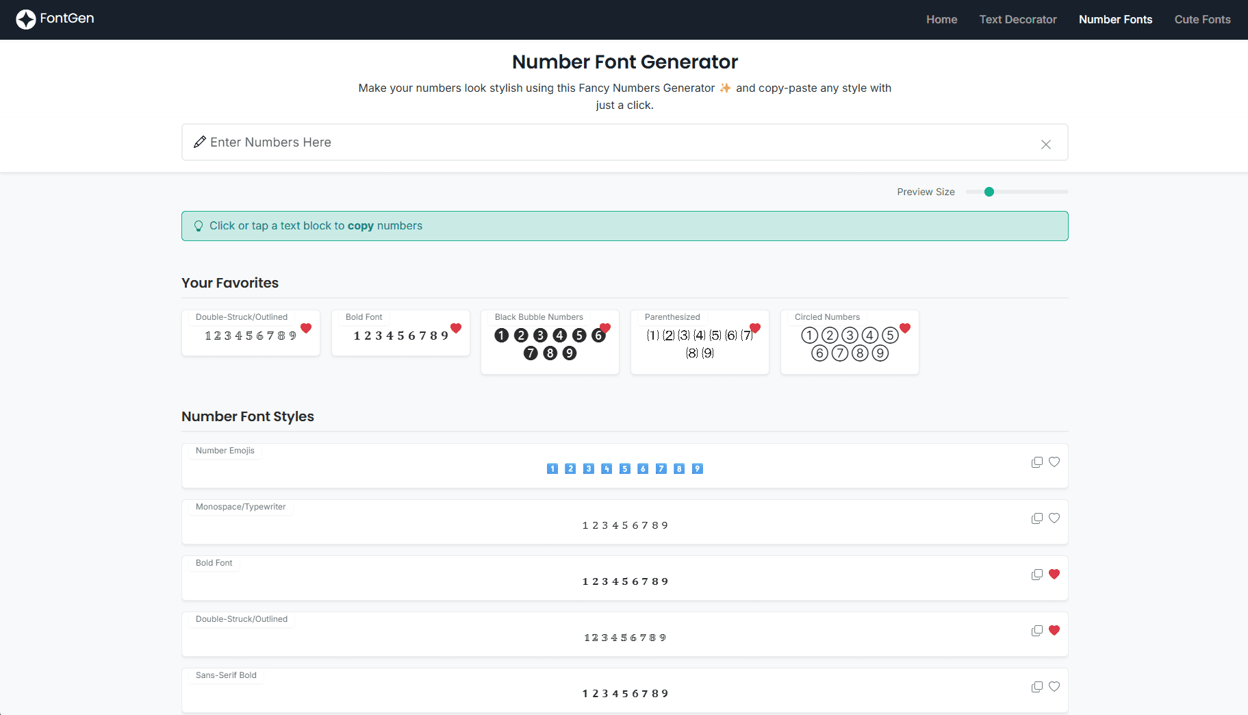
Task: Copy the Monospace/Typewriter numbers
Action: pyautogui.click(x=1036, y=518)
